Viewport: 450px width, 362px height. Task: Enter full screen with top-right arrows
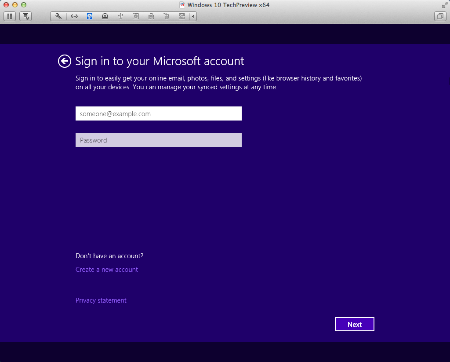coord(445,5)
